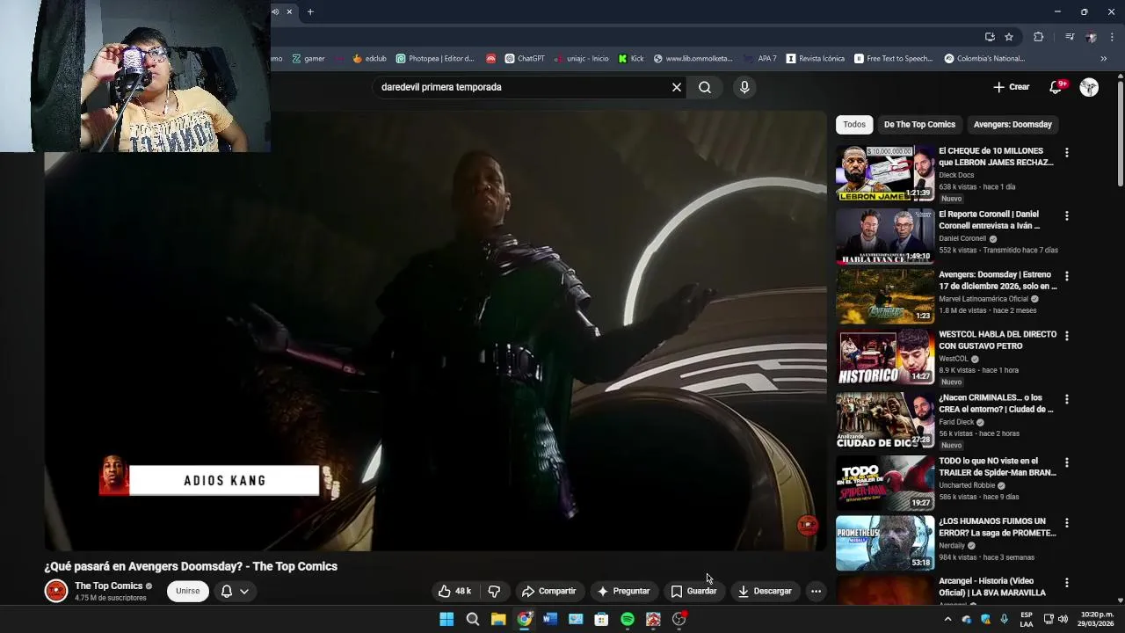This screenshot has height=633, width=1125.
Task: Open options for LOS HUMANOS FUIMOS video
Action: pyautogui.click(x=1066, y=522)
